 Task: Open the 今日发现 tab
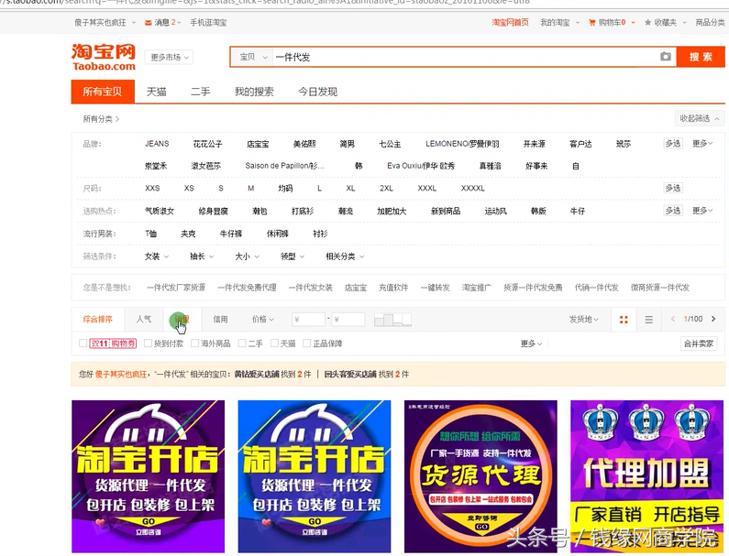(x=317, y=92)
